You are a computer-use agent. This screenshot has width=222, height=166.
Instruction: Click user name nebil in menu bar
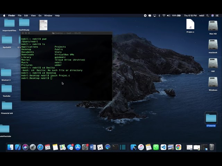[x=202, y=16]
